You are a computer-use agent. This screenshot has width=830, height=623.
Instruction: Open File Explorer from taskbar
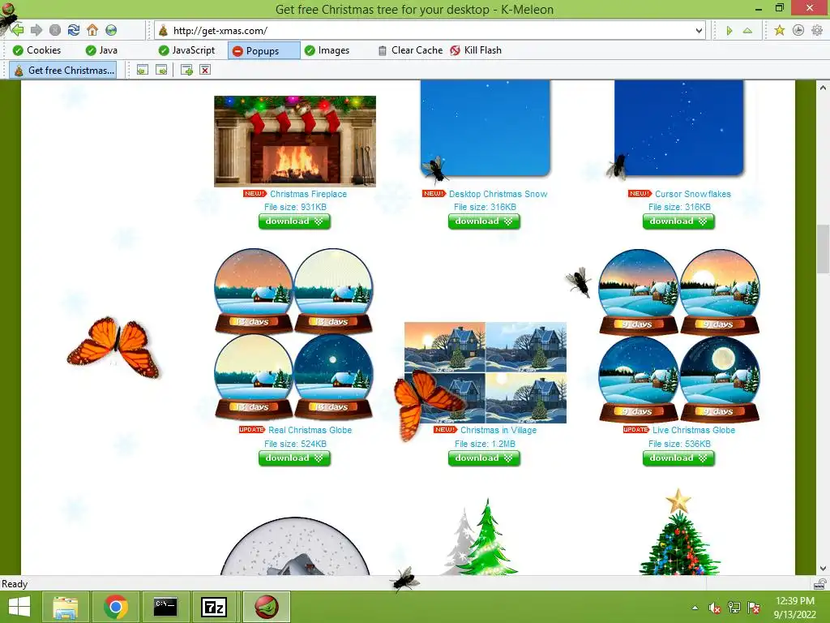(65, 607)
